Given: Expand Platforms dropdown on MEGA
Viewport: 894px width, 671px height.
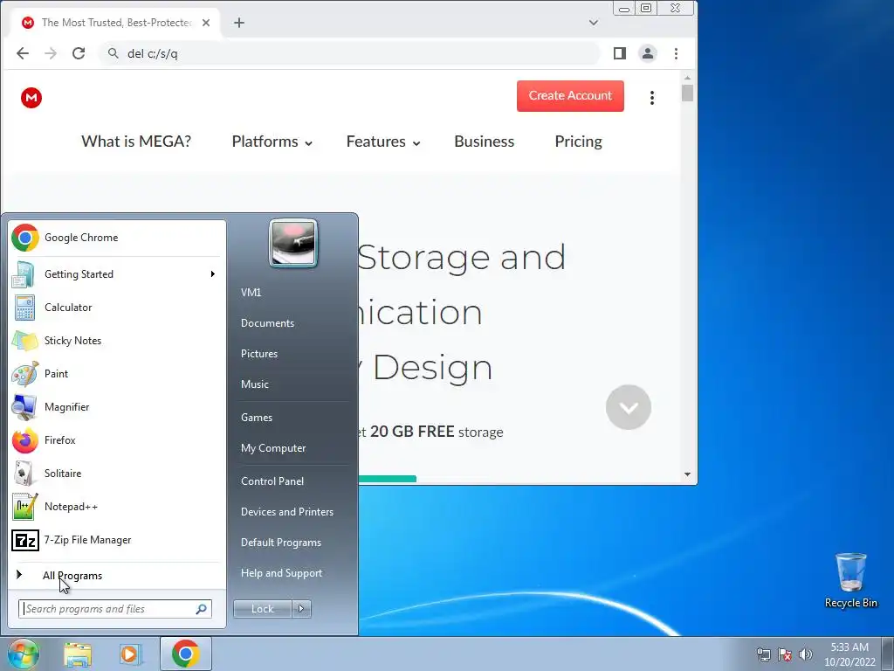Looking at the screenshot, I should [x=272, y=142].
